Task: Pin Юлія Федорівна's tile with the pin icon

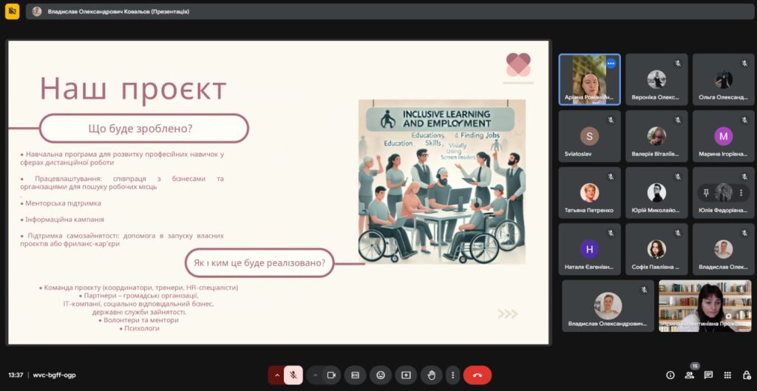Action: coord(707,192)
